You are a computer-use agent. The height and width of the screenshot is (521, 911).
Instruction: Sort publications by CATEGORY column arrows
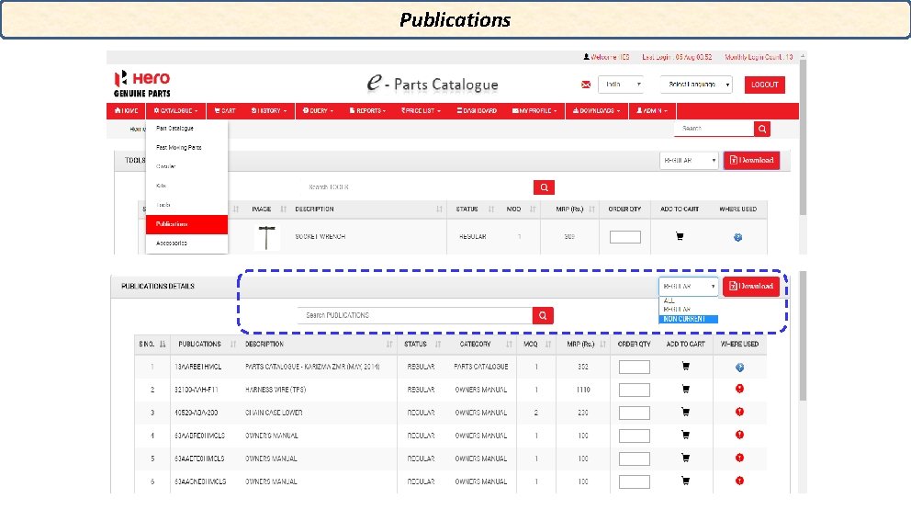(509, 345)
